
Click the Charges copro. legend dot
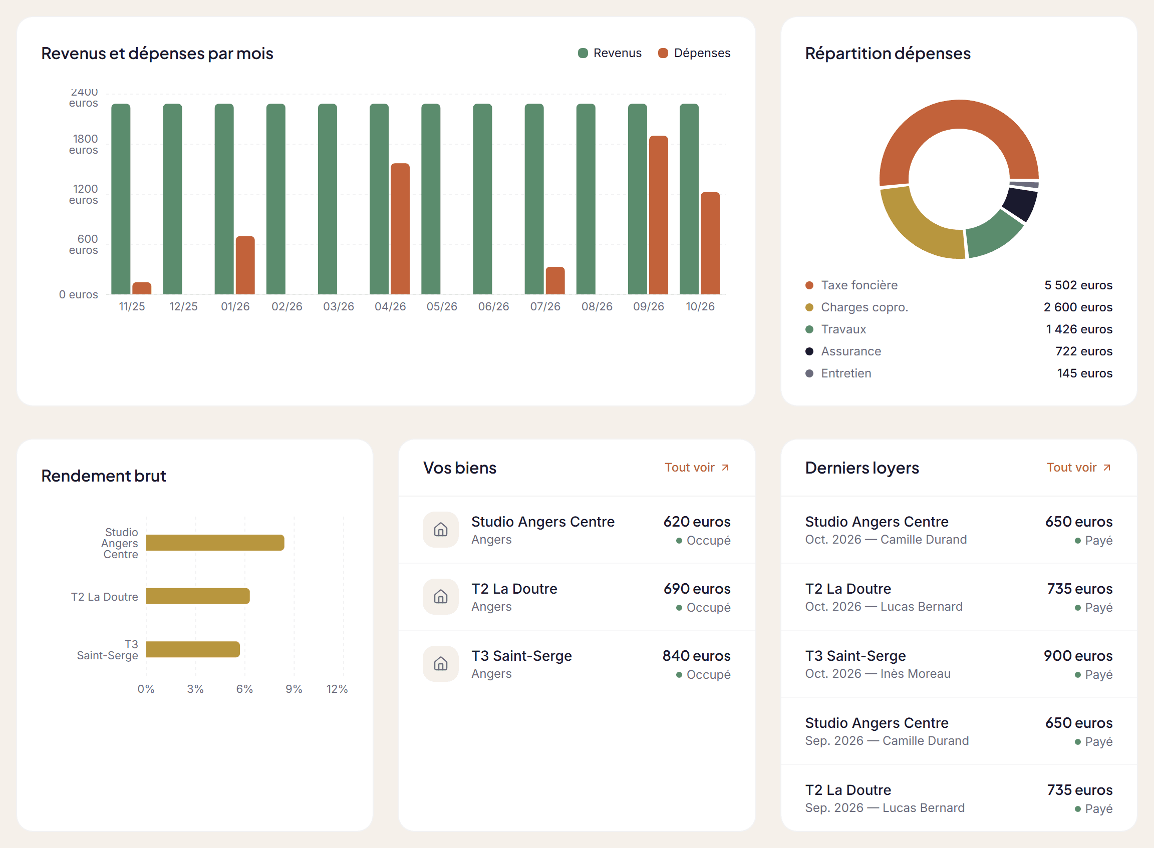click(809, 307)
